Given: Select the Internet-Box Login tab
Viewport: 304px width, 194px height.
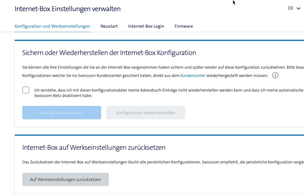Looking at the screenshot, I should point(146,26).
